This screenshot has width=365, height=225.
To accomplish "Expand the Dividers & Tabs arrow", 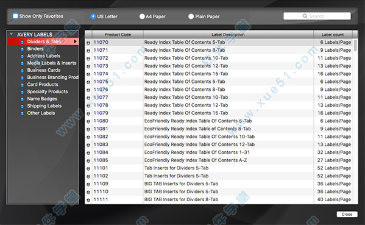I will 75,41.
